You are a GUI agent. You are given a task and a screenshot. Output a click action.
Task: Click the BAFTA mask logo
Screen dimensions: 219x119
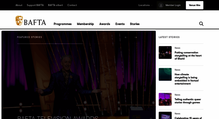pos(19,21)
